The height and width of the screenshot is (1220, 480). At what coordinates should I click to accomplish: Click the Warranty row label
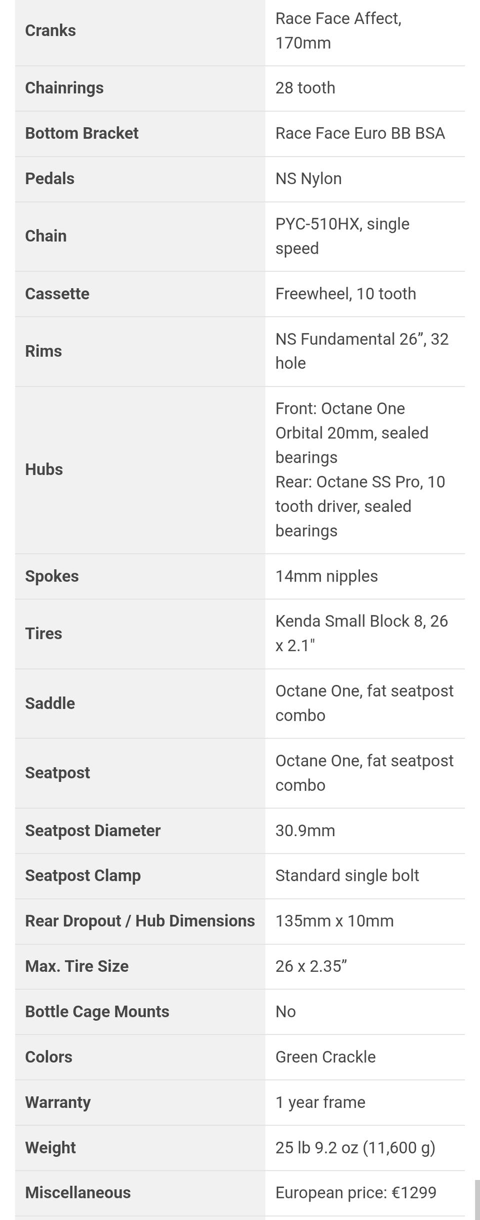pos(57,1102)
